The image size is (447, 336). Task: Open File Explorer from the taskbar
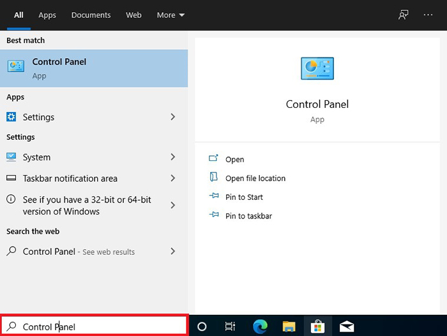point(289,326)
